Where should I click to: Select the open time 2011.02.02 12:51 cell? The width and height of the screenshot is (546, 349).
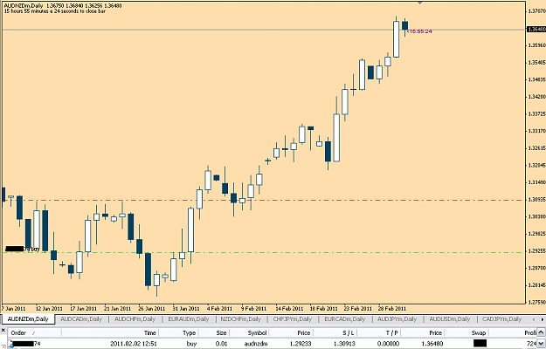pyautogui.click(x=134, y=344)
